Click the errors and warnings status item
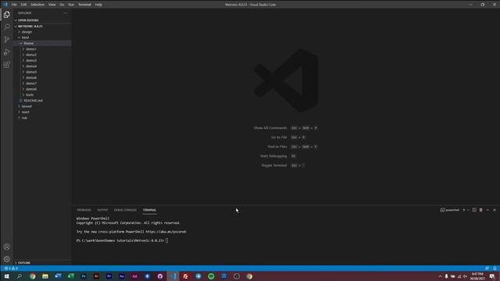Image resolution: width=500 pixels, height=281 pixels. pyautogui.click(x=11, y=269)
